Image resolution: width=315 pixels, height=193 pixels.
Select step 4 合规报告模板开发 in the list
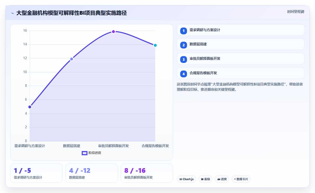click(241, 73)
